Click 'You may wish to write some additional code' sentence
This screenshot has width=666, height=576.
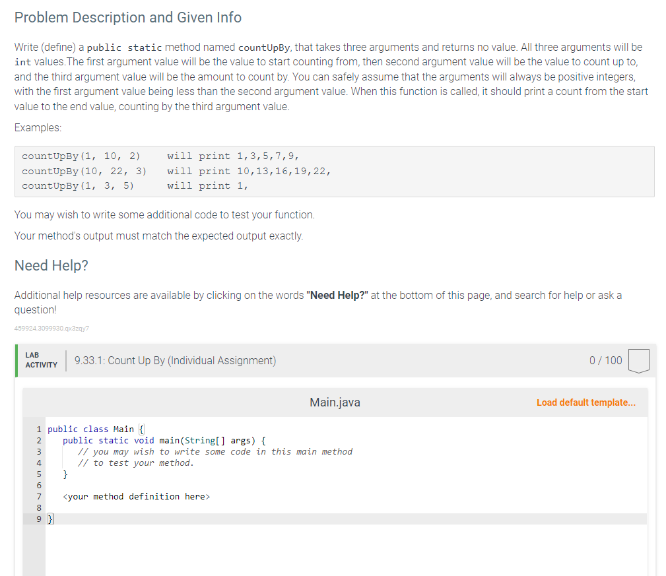pyautogui.click(x=165, y=215)
